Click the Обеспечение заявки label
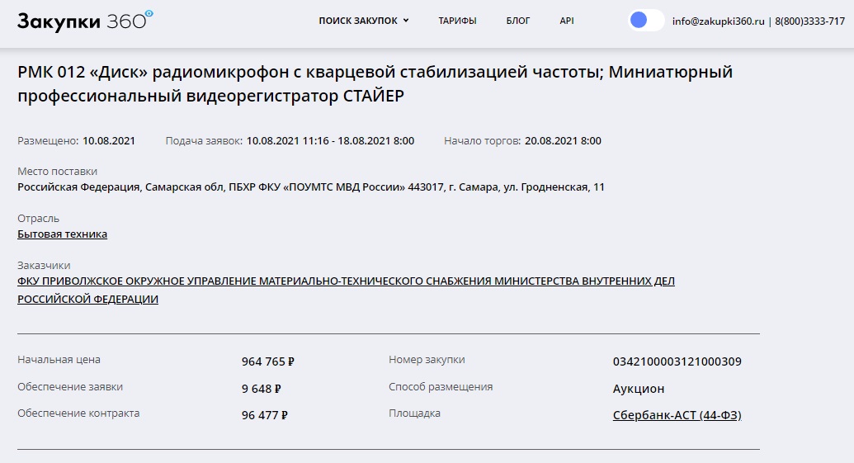This screenshot has height=463, width=854. pos(70,387)
